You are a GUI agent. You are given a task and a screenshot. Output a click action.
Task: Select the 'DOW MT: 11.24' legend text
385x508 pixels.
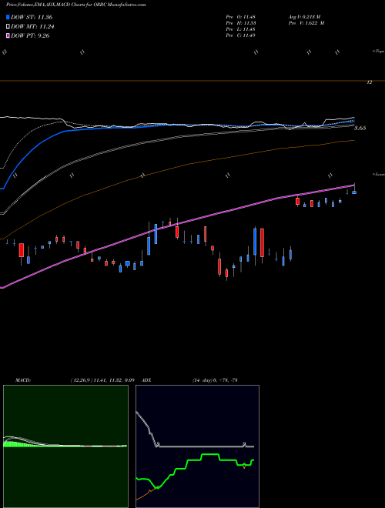pos(32,27)
